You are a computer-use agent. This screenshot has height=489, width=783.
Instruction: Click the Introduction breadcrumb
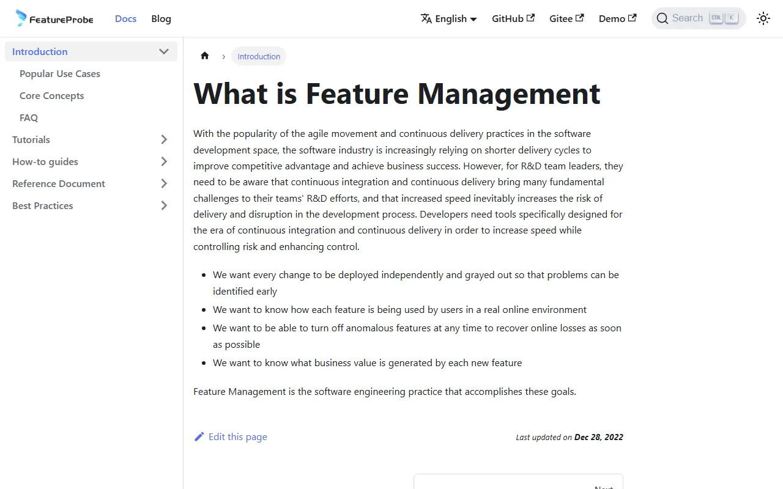point(259,56)
